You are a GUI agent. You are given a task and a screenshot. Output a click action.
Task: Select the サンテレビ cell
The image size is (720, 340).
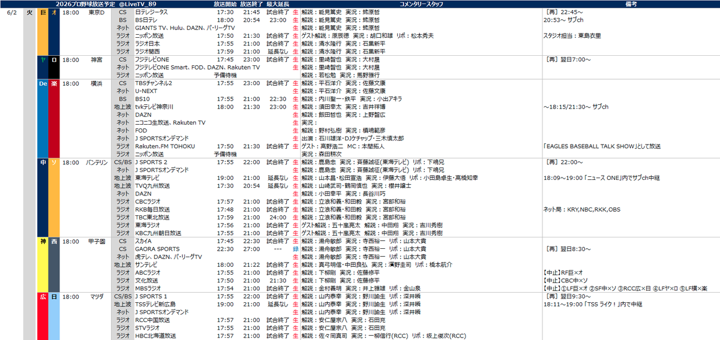147,264
